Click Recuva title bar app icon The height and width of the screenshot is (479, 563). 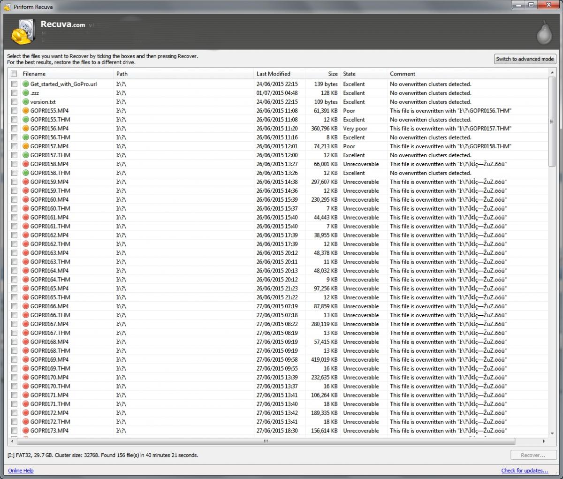(8, 7)
